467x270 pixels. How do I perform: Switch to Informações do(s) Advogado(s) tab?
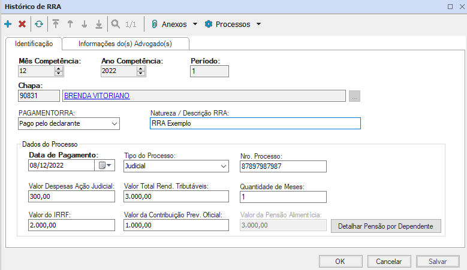pyautogui.click(x=125, y=44)
